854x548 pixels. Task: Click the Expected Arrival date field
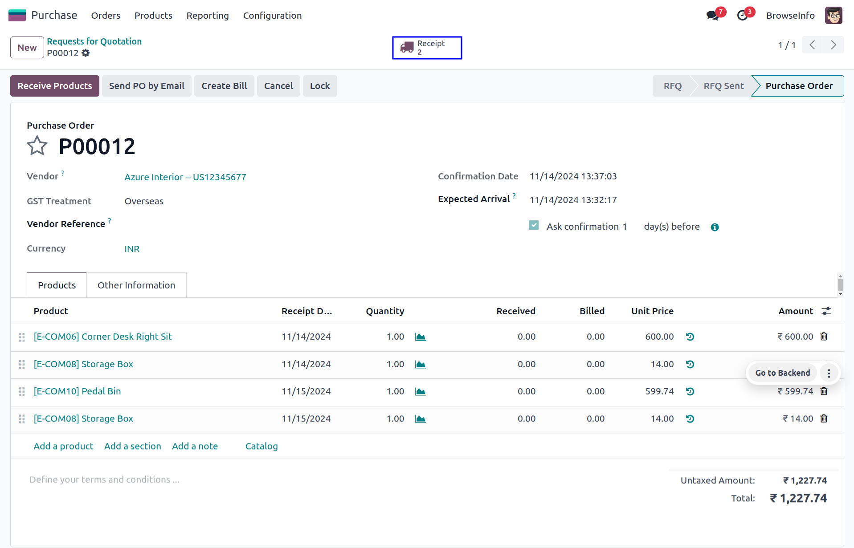point(573,200)
